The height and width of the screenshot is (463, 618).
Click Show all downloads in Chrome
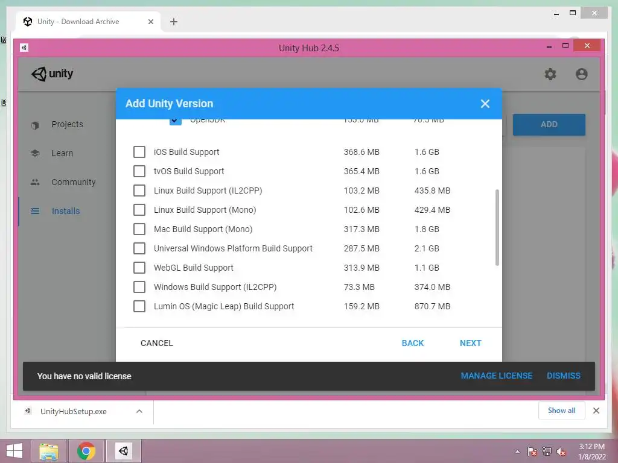tap(562, 411)
